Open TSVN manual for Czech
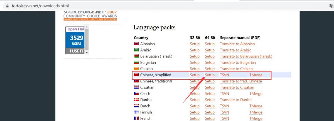This screenshot has height=121, width=334. pyautogui.click(x=224, y=94)
